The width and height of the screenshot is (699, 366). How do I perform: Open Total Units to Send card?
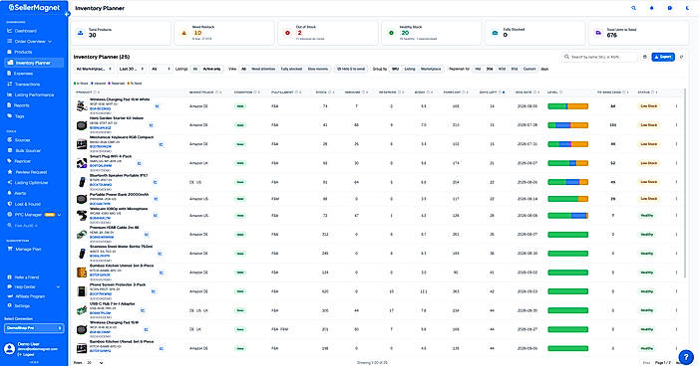639,33
